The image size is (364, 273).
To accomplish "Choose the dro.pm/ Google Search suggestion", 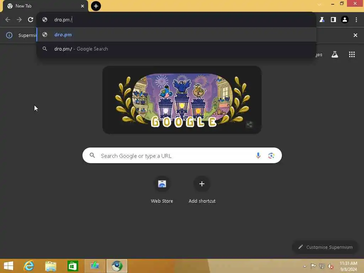I will point(176,49).
